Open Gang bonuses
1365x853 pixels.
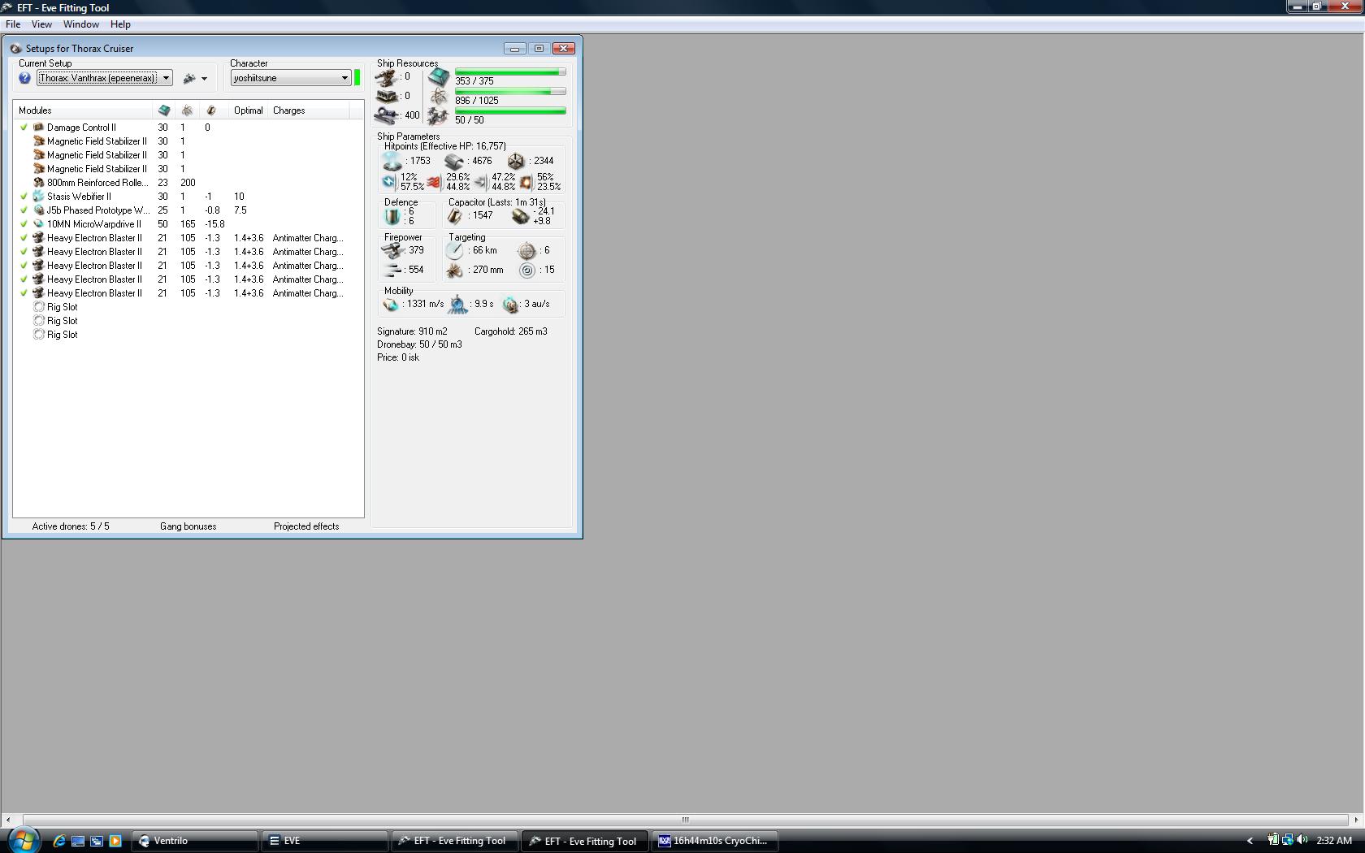[x=188, y=526]
